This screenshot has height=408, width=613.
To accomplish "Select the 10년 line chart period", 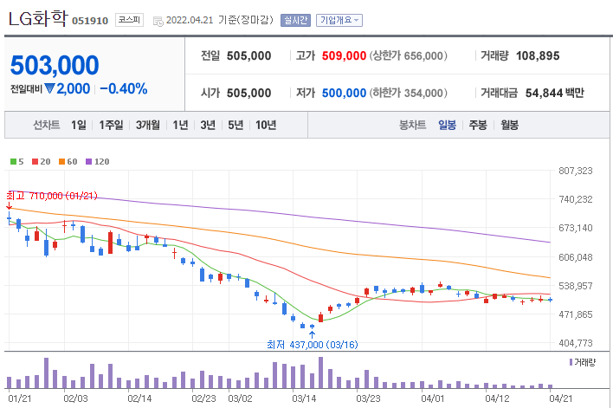I will click(x=266, y=126).
